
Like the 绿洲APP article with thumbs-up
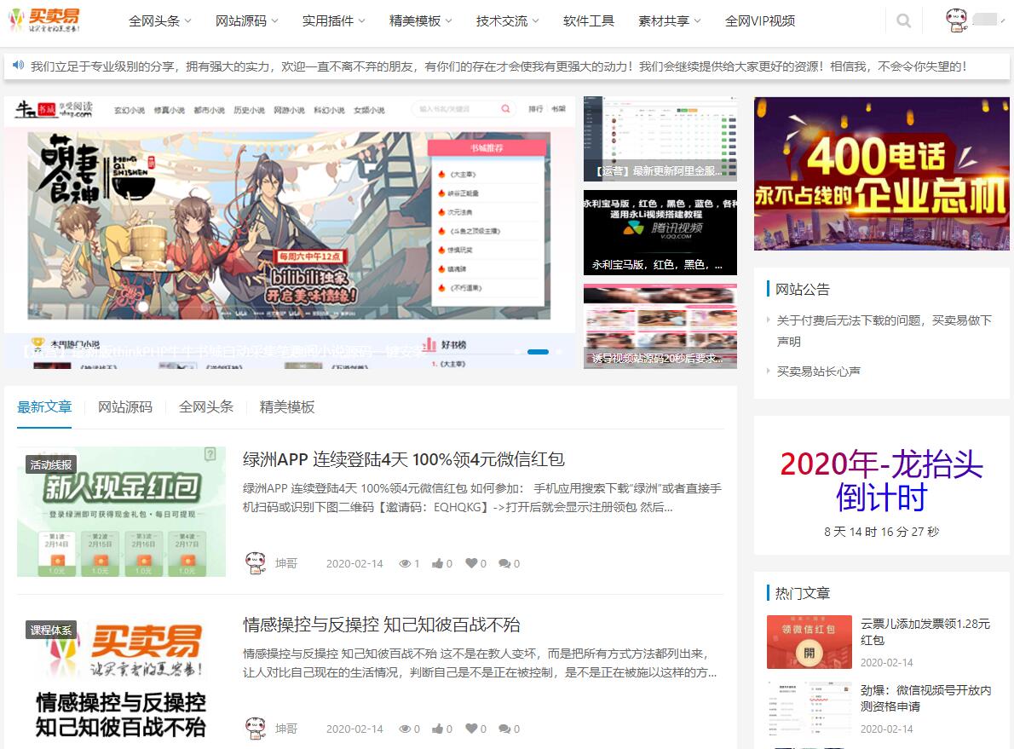pyautogui.click(x=438, y=563)
